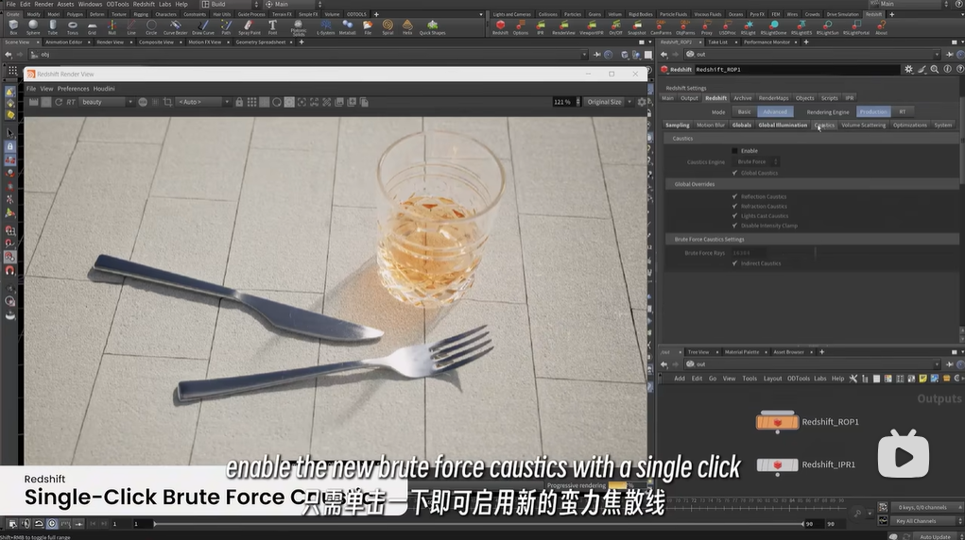Click the Brute Force Rays slider

[x=851, y=252]
